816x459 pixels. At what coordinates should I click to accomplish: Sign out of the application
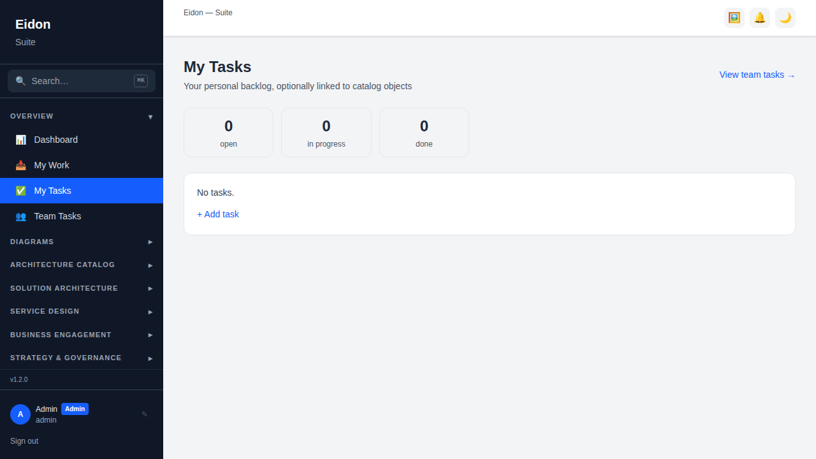click(24, 441)
